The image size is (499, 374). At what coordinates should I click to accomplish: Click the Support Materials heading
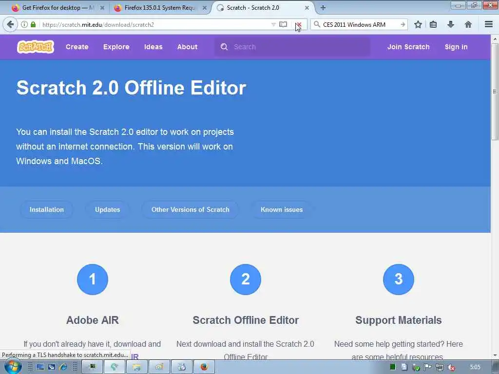coord(399,320)
